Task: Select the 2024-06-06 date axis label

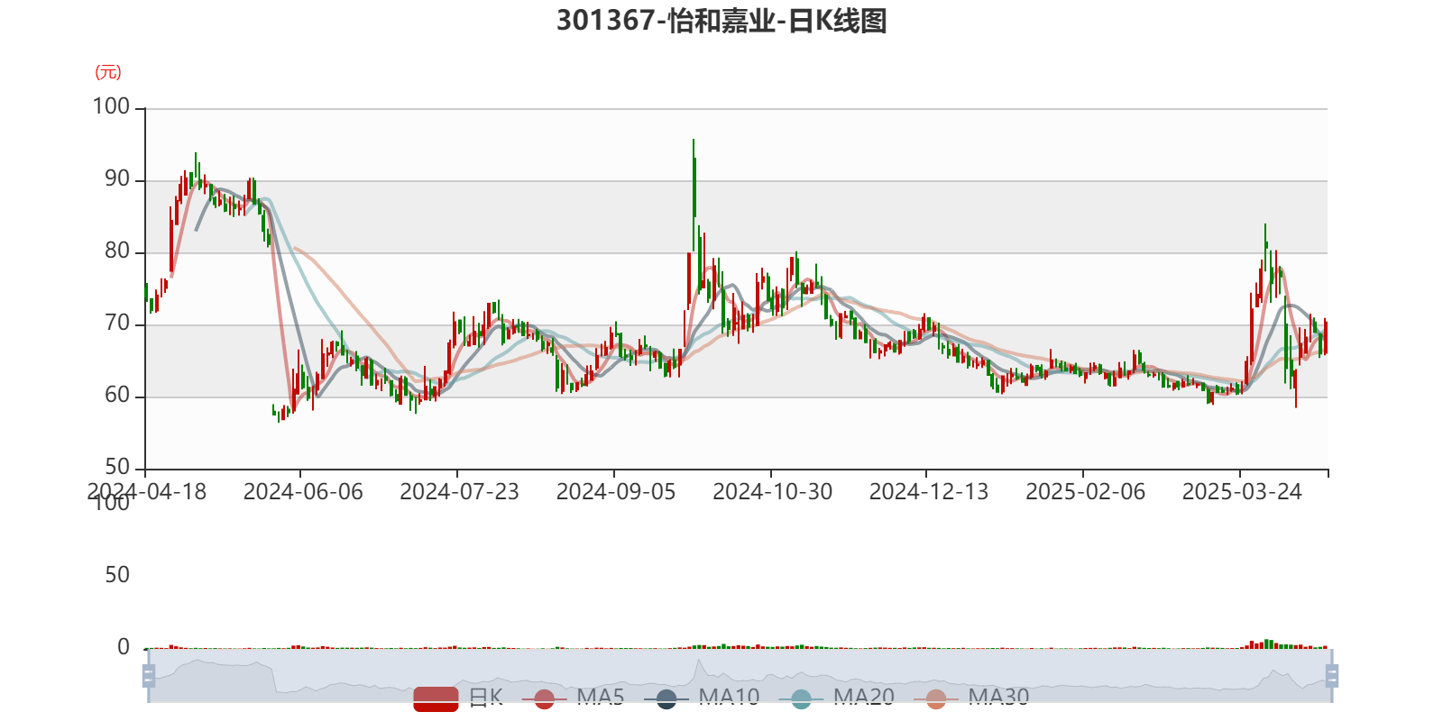Action: [302, 491]
